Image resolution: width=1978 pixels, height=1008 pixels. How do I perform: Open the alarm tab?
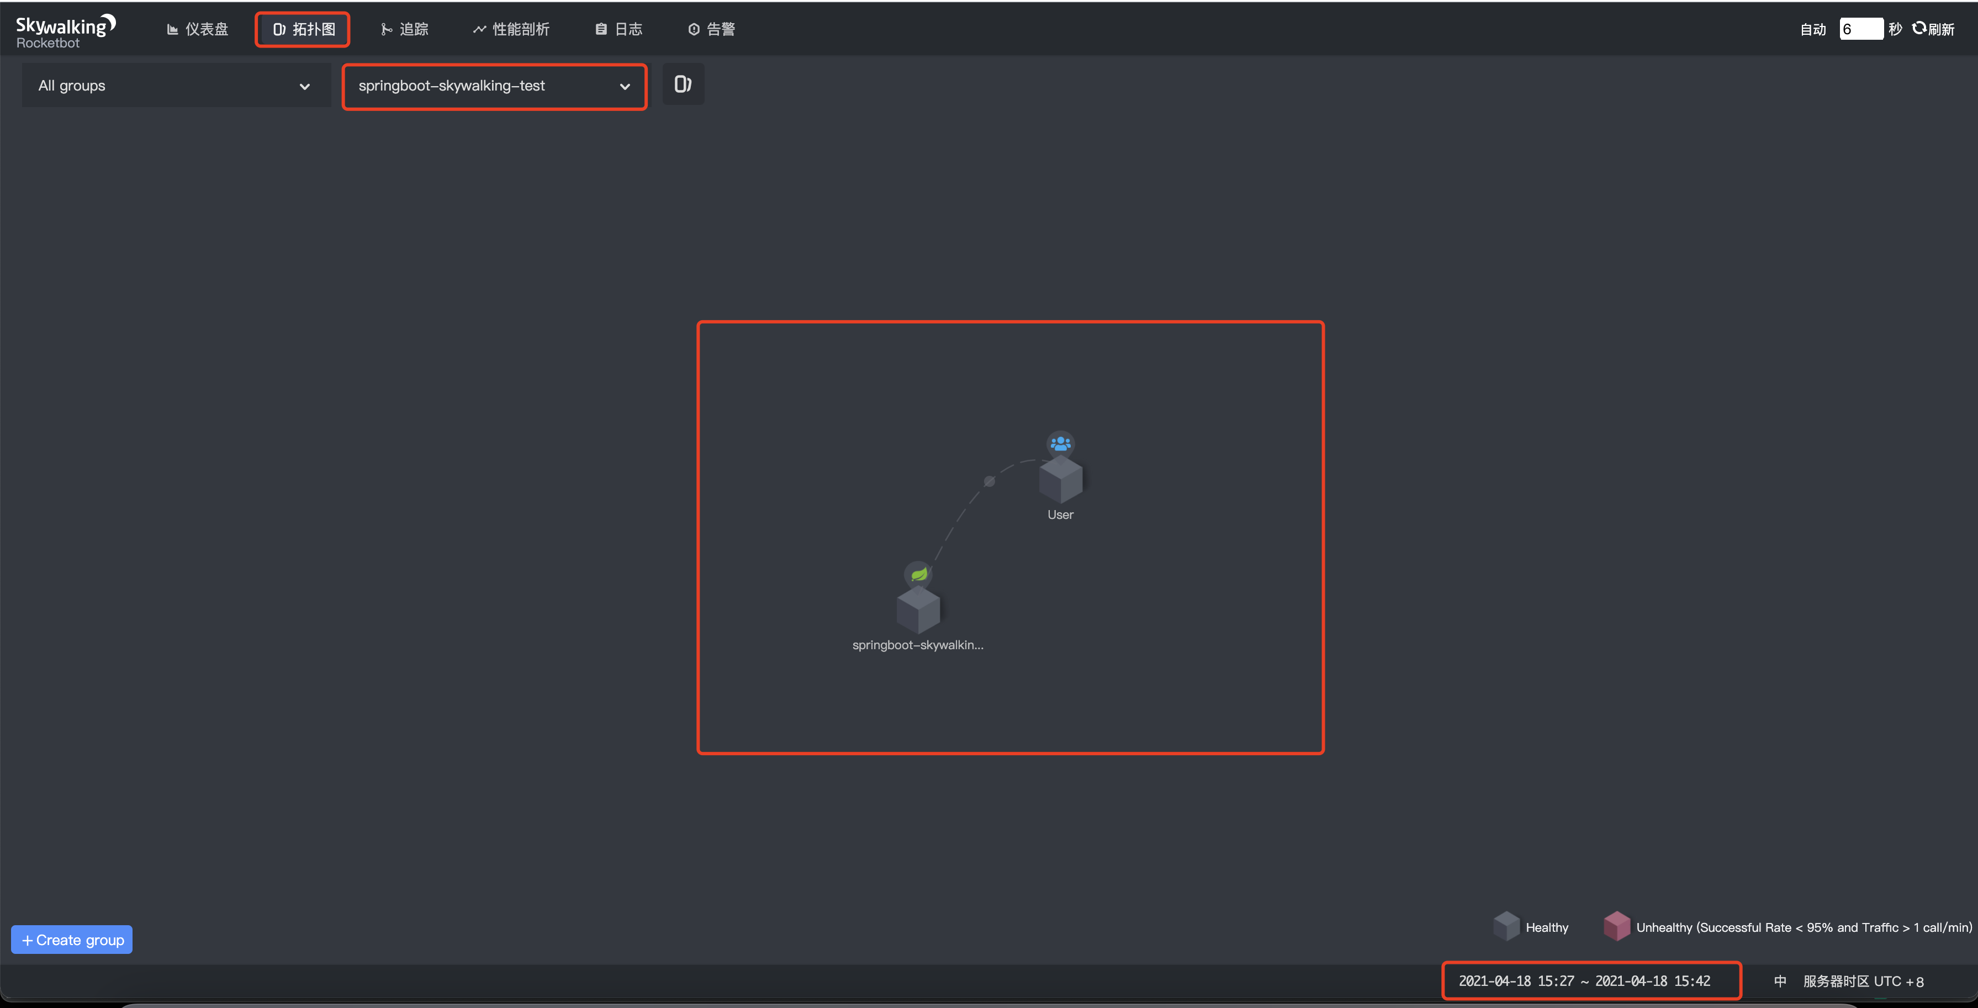click(x=711, y=29)
